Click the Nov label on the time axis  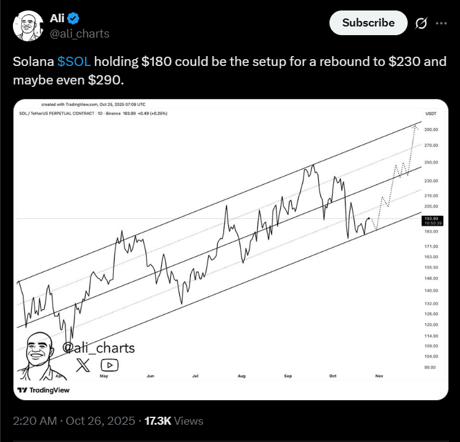pyautogui.click(x=379, y=375)
